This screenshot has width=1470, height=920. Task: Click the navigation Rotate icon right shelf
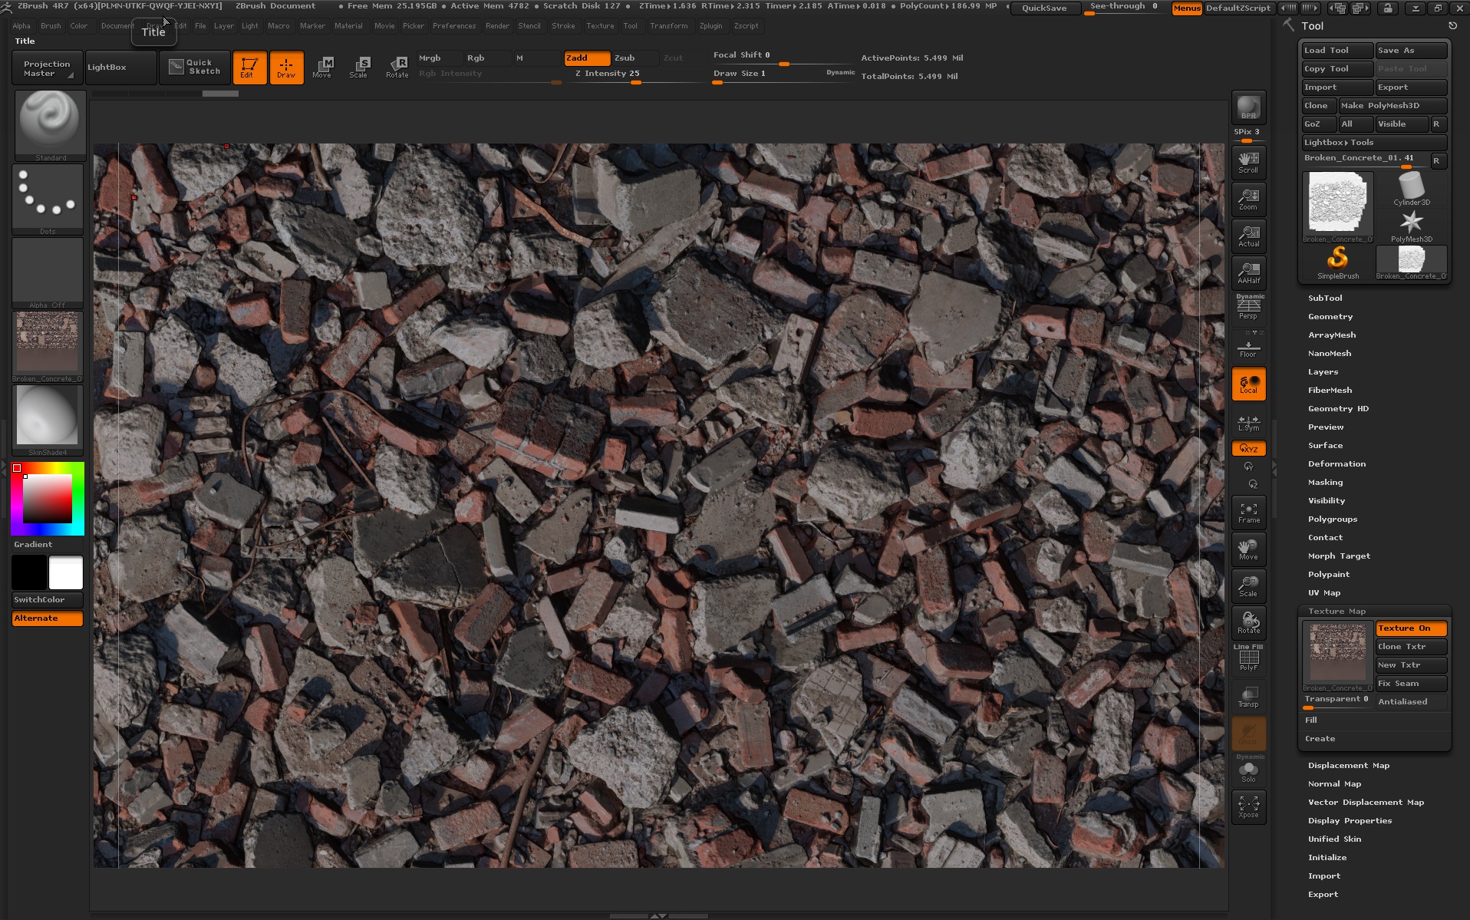(1248, 623)
